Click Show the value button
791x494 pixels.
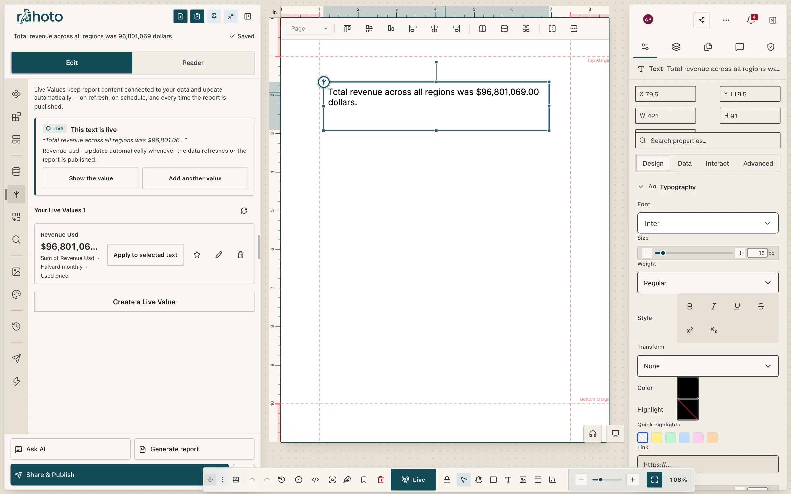click(x=91, y=178)
